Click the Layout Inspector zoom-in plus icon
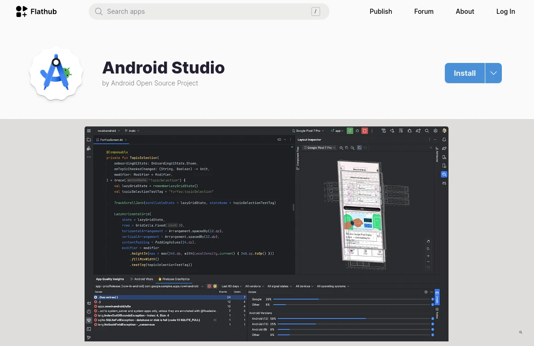 (x=428, y=256)
